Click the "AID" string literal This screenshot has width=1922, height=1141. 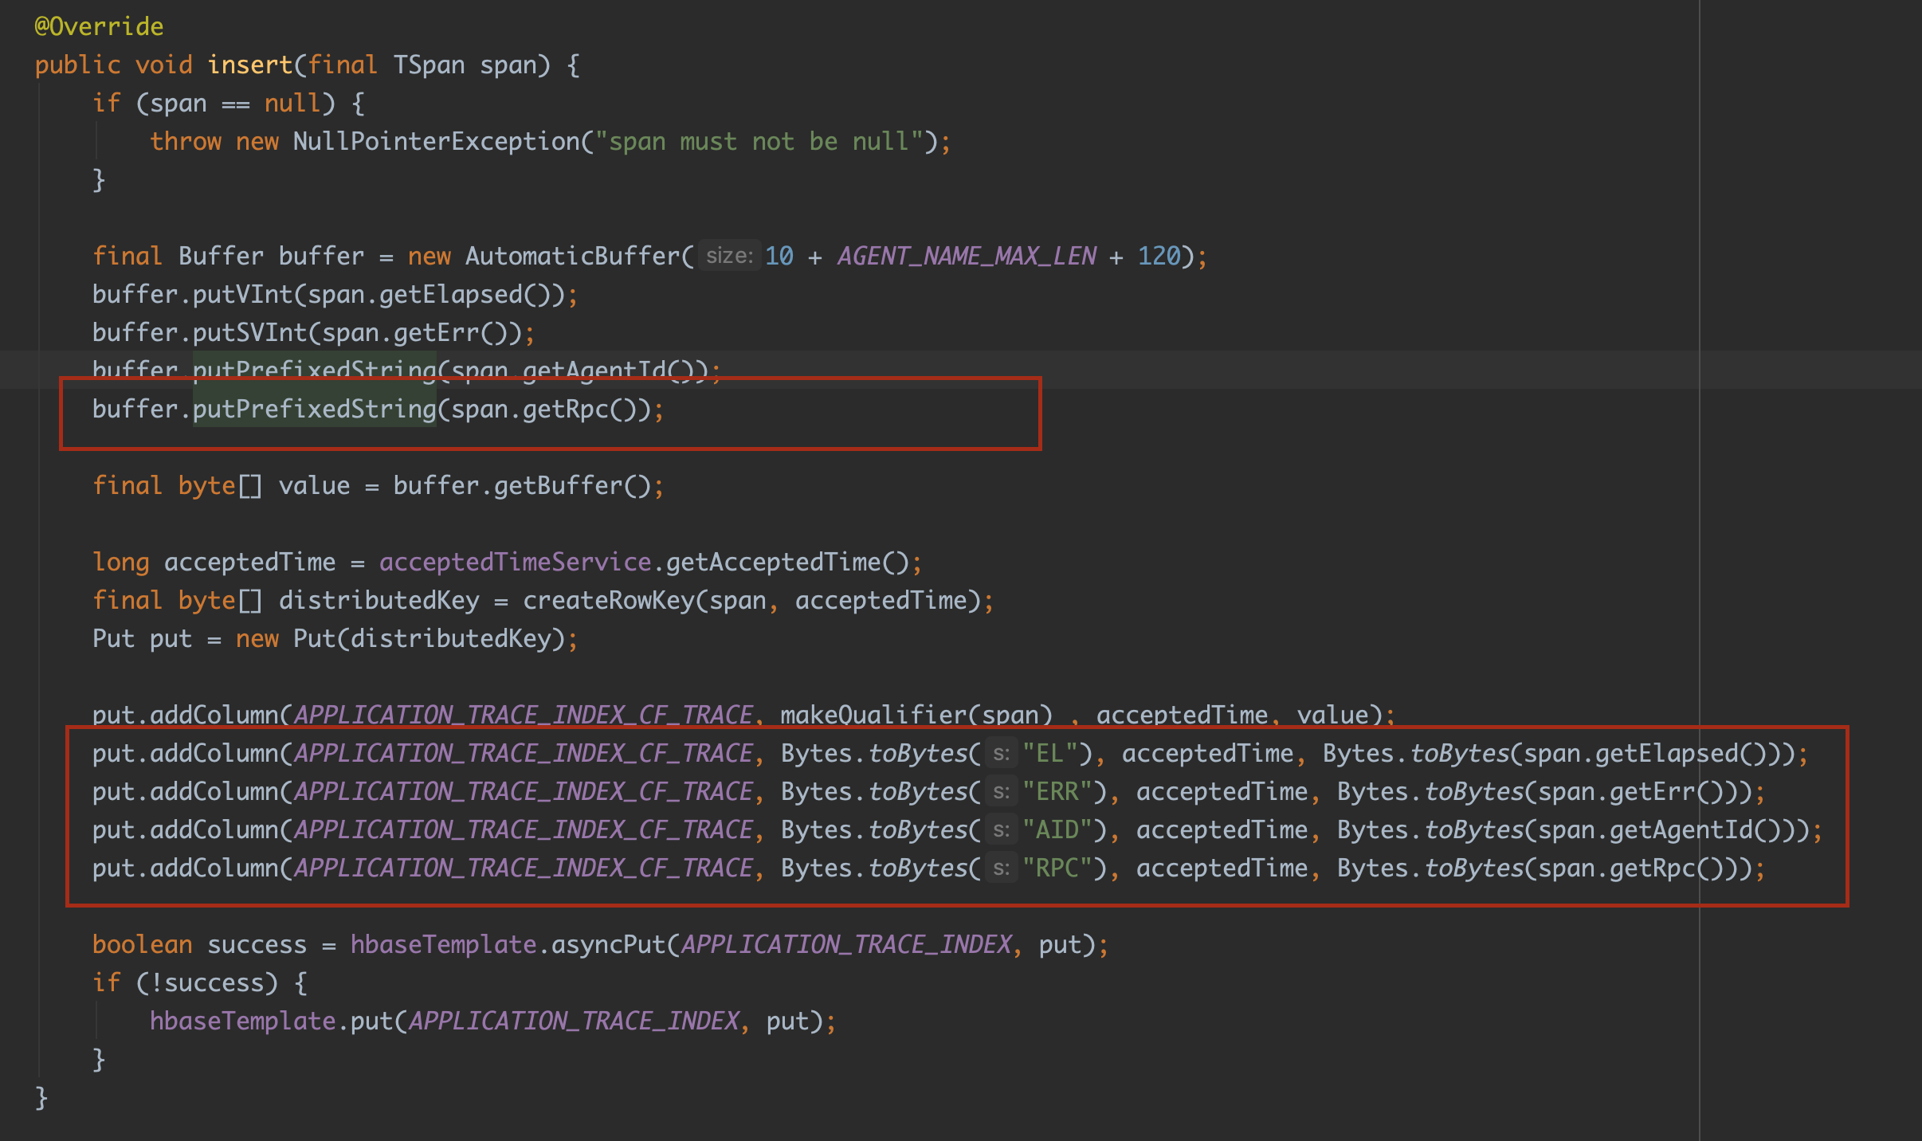(x=1057, y=829)
